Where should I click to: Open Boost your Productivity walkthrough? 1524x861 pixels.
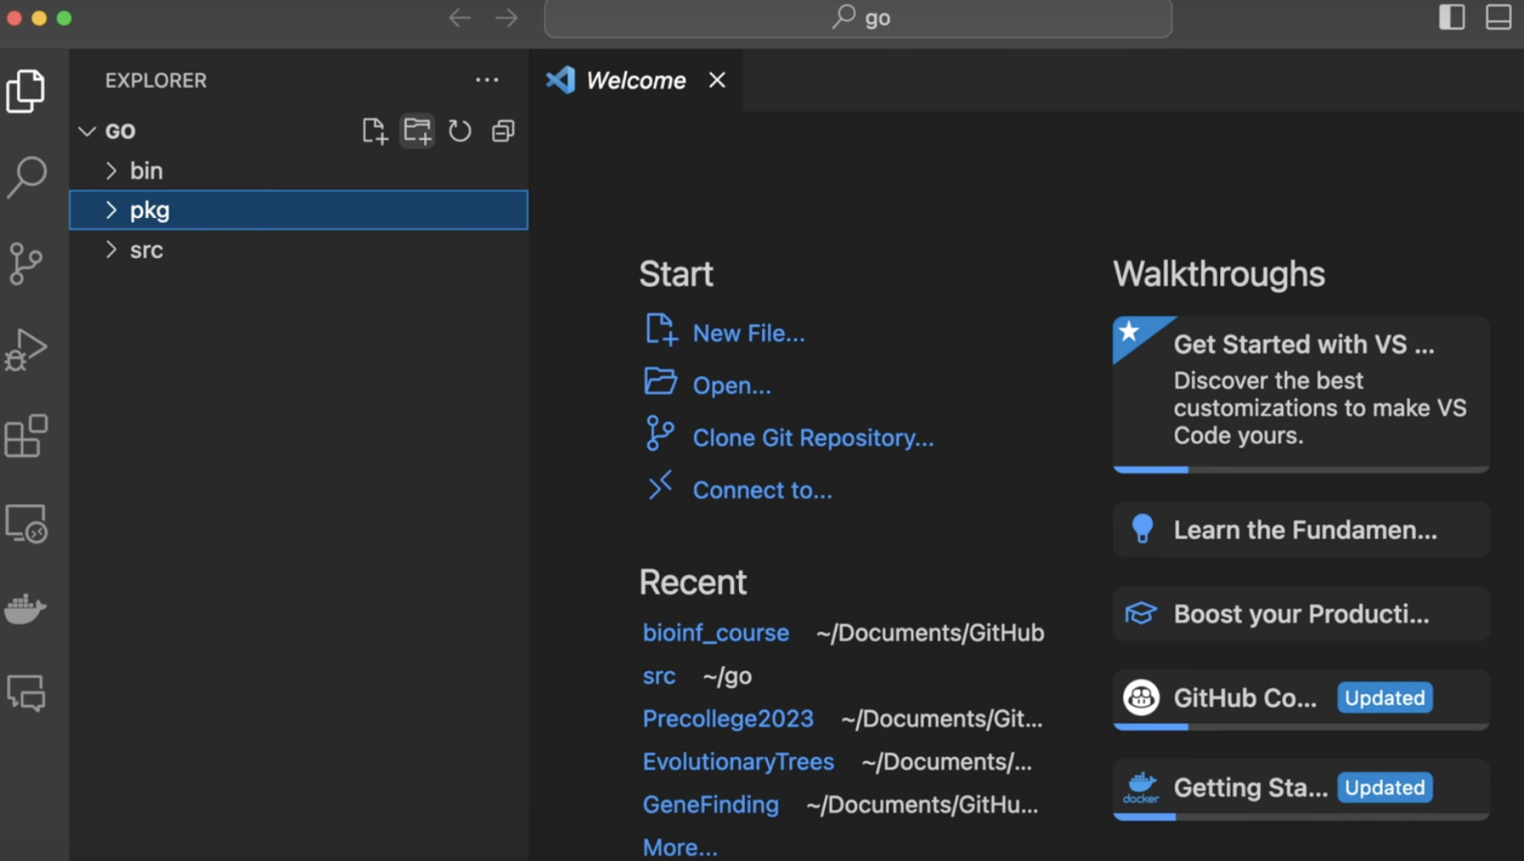(1301, 613)
